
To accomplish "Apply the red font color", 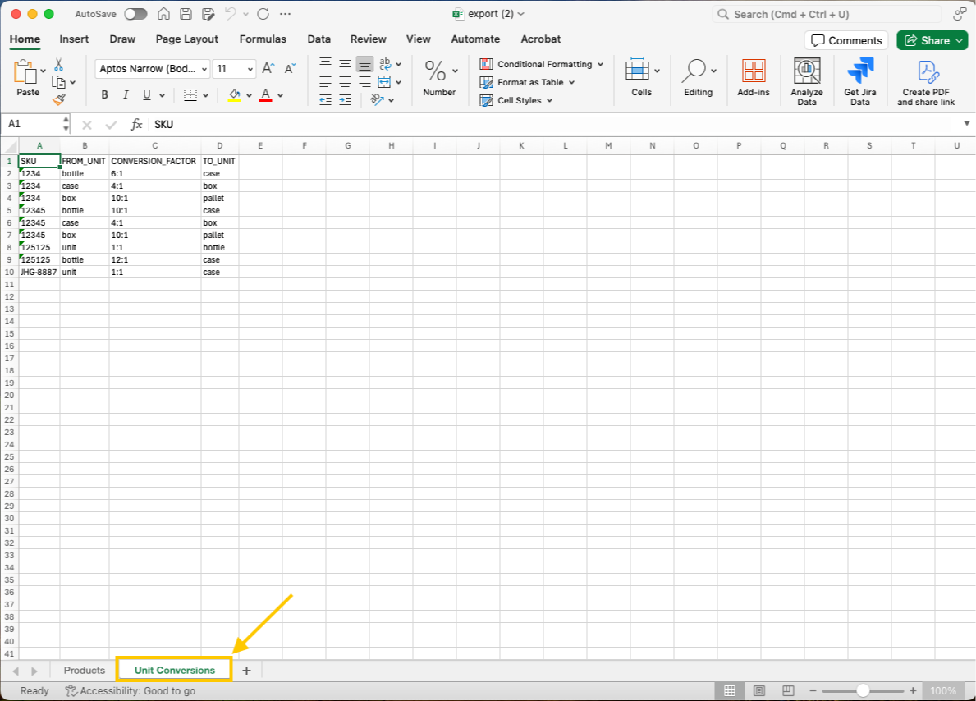I will [x=266, y=94].
